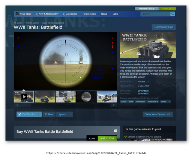
Task: Click into the search field
Action: [155, 14]
